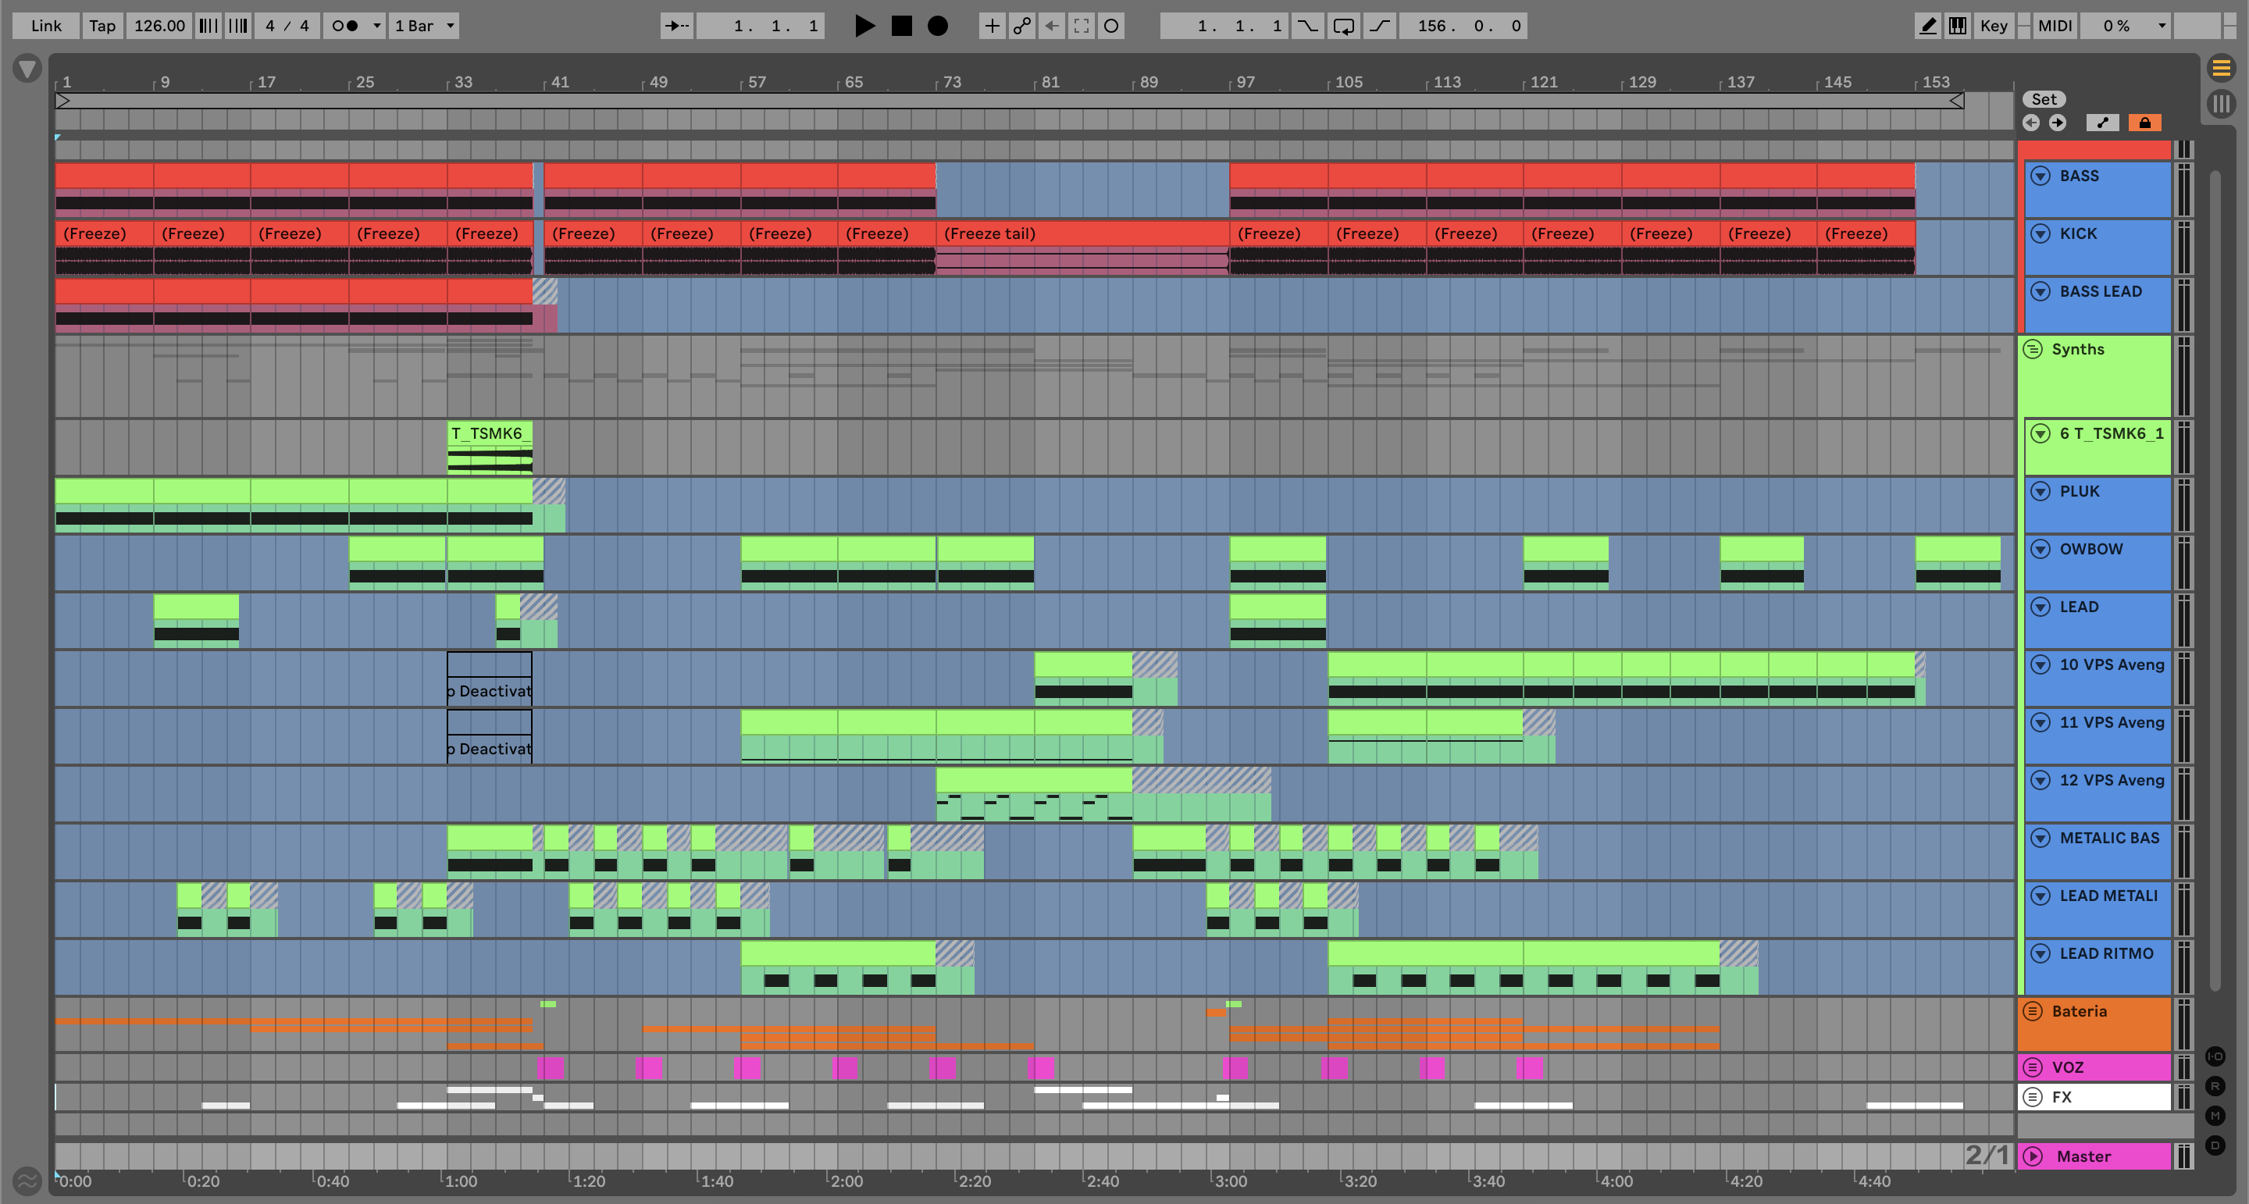This screenshot has width=2249, height=1204.
Task: Toggle Draw Mode pencil icon
Action: point(1928,25)
